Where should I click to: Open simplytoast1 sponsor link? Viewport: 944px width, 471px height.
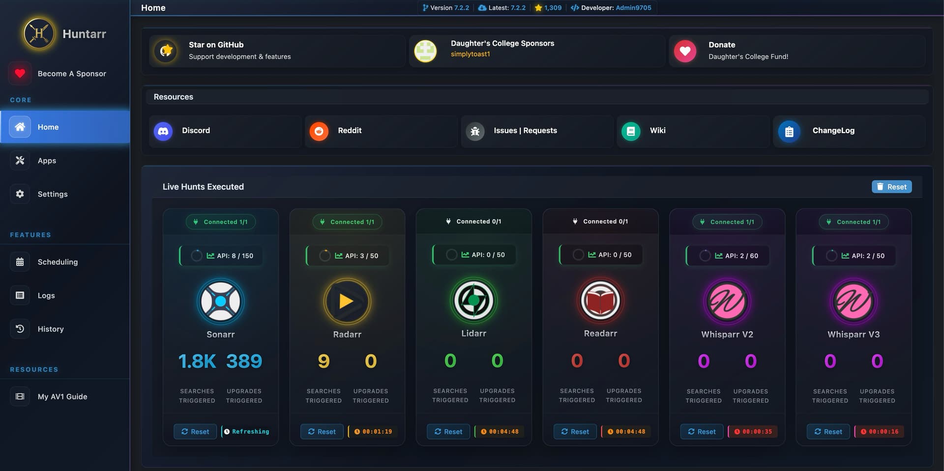(x=470, y=54)
